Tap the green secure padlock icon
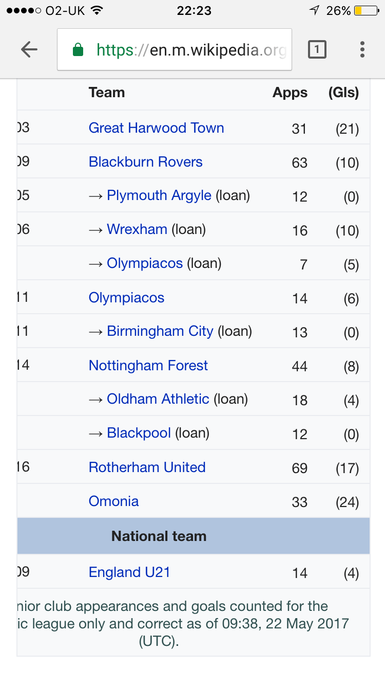The image size is (385, 686). coord(78,49)
